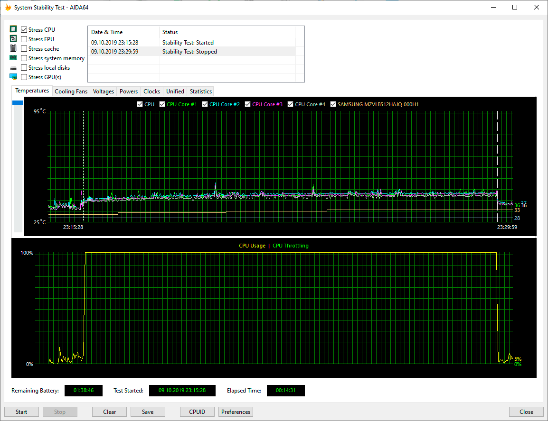Click the monitor icon beside Stress GPU(s)
The image size is (548, 421).
[x=13, y=77]
